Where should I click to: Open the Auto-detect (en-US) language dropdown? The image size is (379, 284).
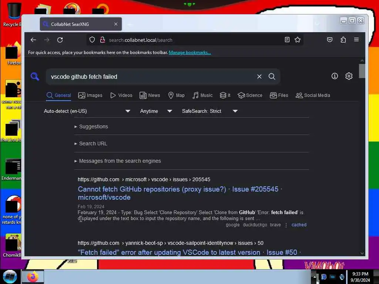87,111
